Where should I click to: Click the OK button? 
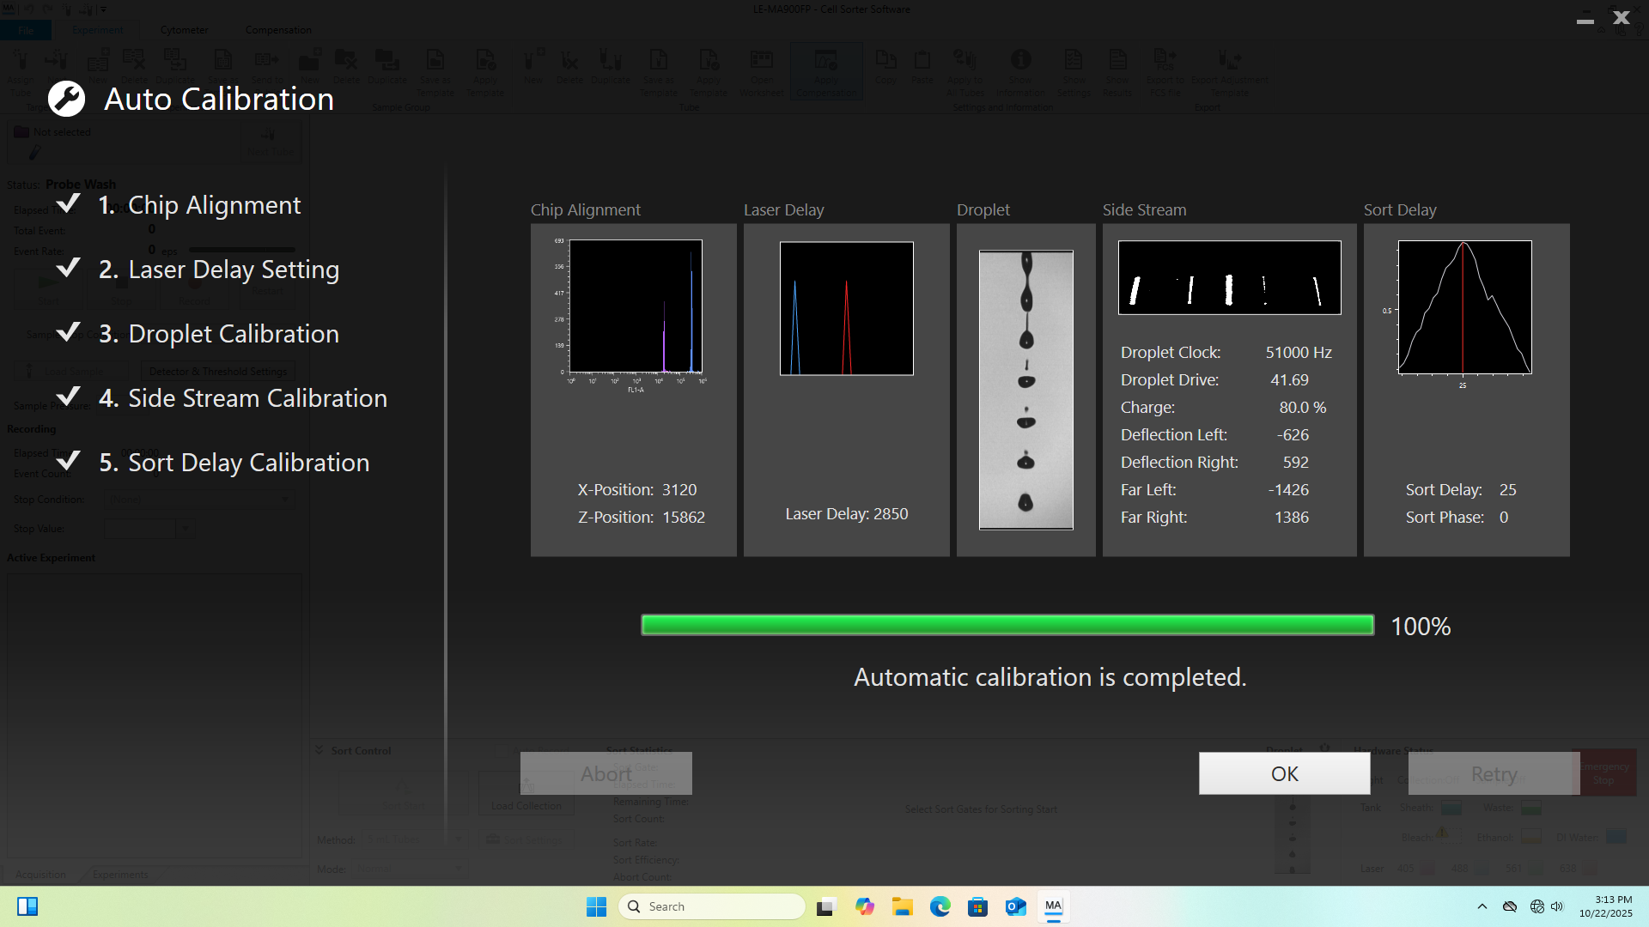click(x=1284, y=773)
